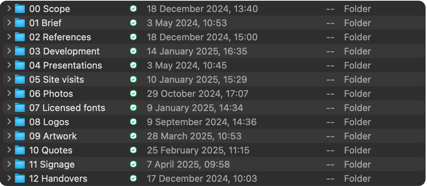Click sync status checkmark for 08 Logos
Image resolution: width=427 pixels, height=186 pixels.
tap(133, 122)
